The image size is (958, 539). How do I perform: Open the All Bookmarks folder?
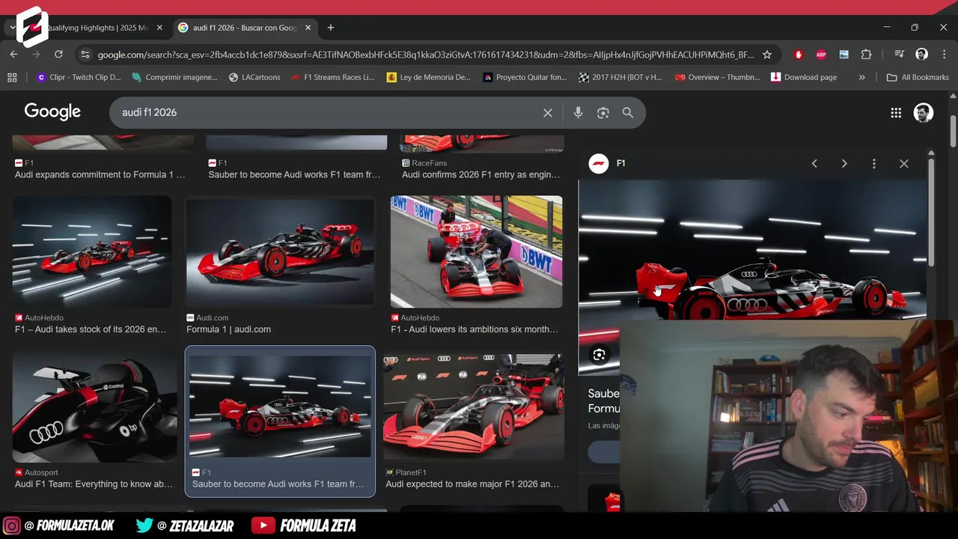pos(918,77)
